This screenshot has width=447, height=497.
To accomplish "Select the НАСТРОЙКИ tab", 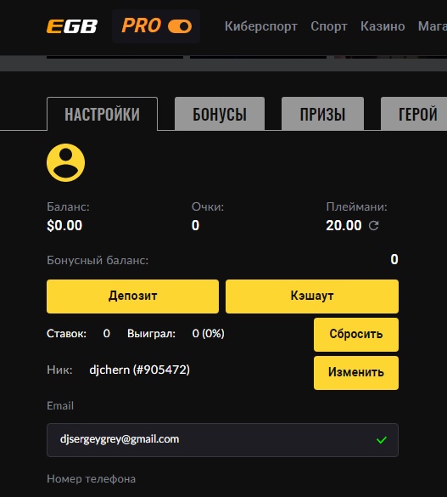I will pyautogui.click(x=102, y=114).
